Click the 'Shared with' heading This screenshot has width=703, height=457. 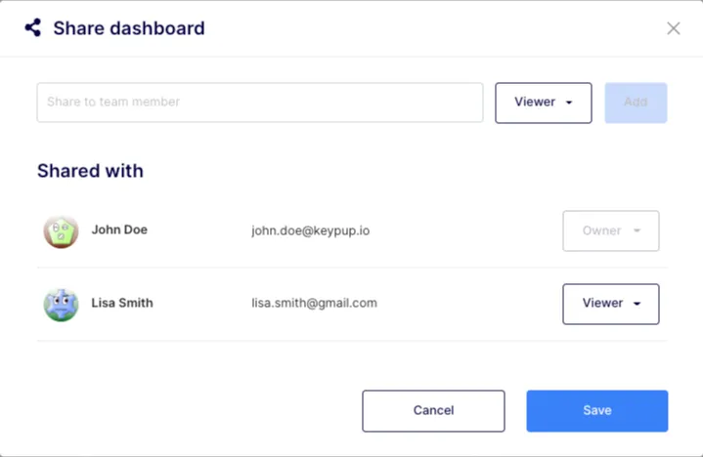90,171
